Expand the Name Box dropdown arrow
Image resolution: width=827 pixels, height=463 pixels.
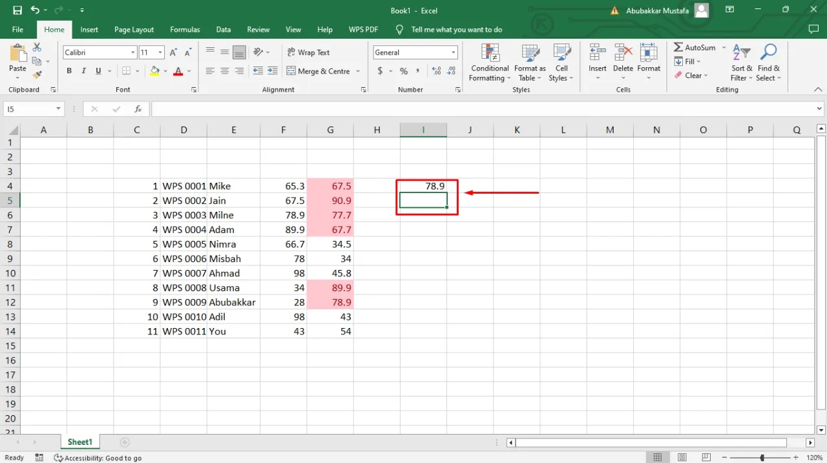coord(58,109)
